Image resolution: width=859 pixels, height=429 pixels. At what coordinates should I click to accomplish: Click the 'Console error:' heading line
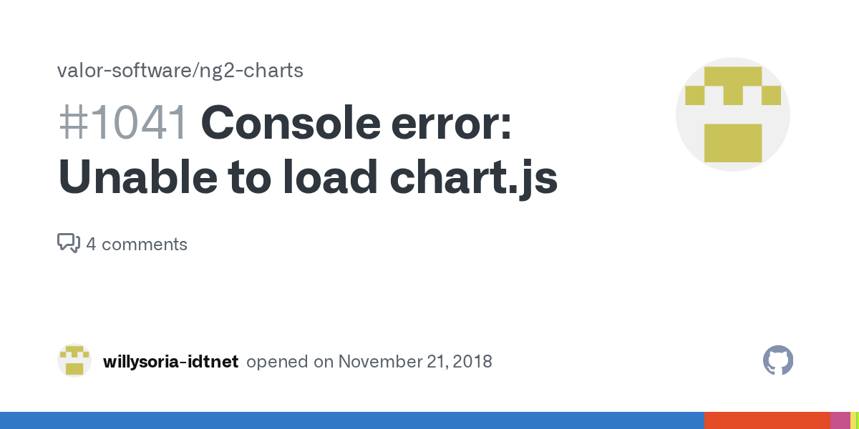click(x=356, y=123)
